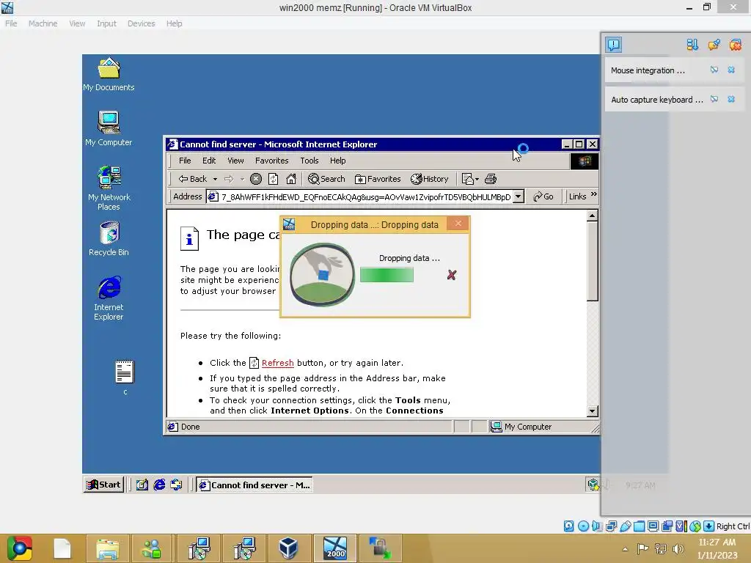The height and width of the screenshot is (563, 751).
Task: Cancel the Dropping data operation red X
Action: (451, 275)
